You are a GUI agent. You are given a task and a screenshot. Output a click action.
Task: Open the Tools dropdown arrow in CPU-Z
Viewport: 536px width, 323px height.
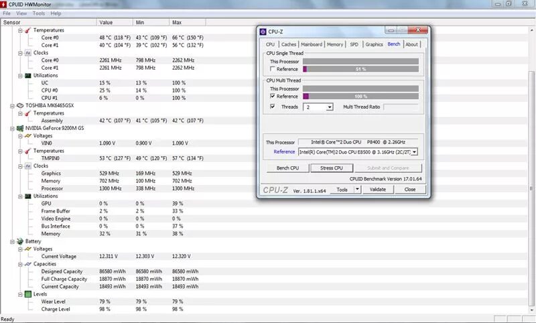click(x=357, y=190)
